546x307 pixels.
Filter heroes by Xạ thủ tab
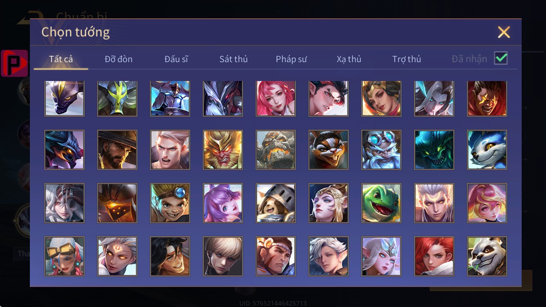click(349, 59)
